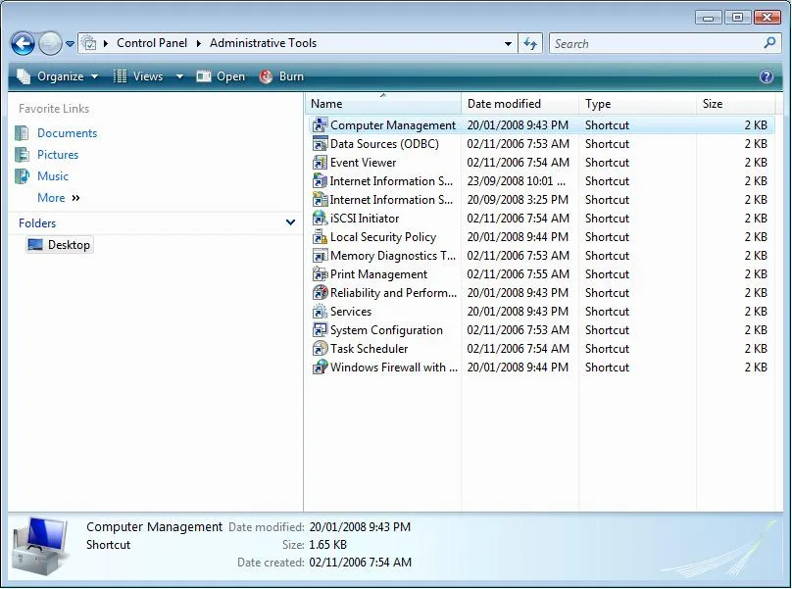
Task: Collapse the Folders pane chevron
Action: pos(290,222)
